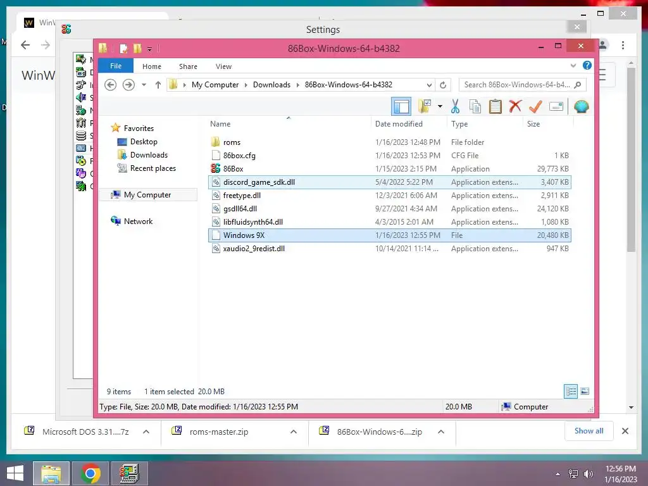The image size is (648, 486).
Task: Switch to large icons view in status bar
Action: point(585,391)
